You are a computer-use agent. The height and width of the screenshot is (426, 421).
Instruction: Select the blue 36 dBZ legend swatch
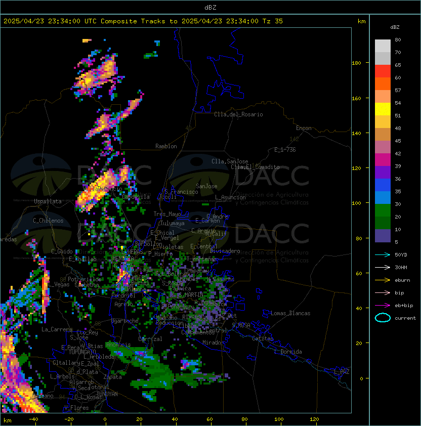point(383,185)
